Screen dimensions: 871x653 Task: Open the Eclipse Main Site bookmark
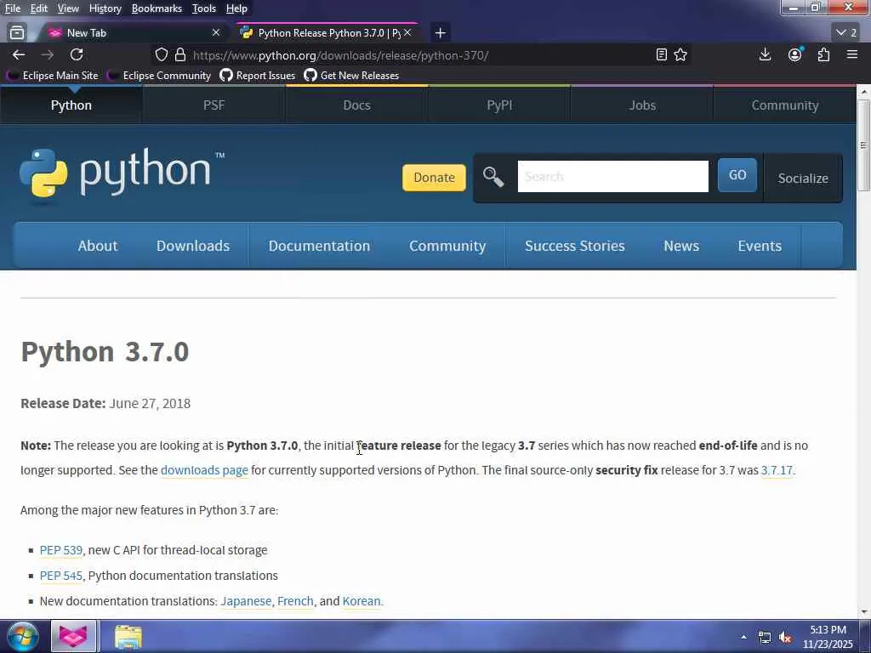coord(54,76)
